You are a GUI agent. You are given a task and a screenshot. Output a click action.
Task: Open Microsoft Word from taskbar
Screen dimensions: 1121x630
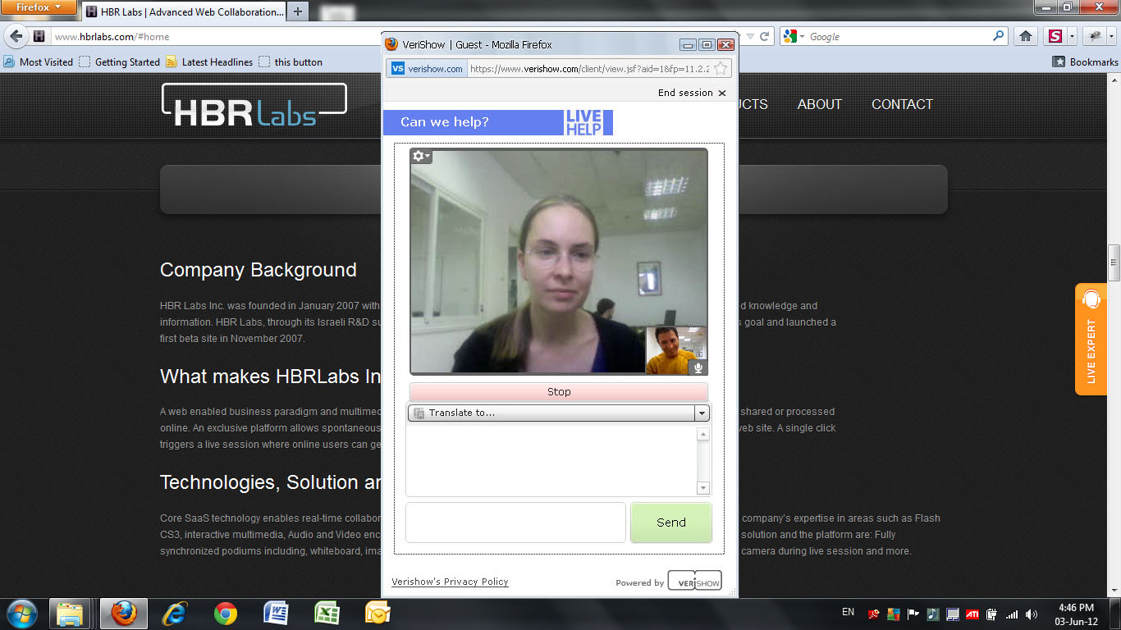point(277,613)
